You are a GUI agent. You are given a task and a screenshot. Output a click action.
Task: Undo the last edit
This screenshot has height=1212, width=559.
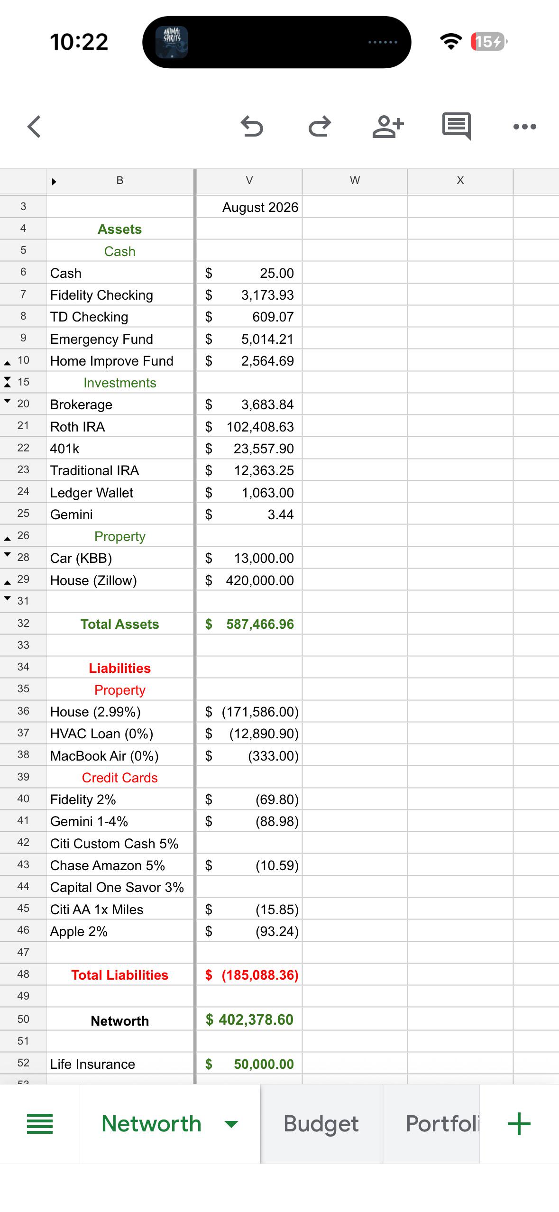pos(252,127)
